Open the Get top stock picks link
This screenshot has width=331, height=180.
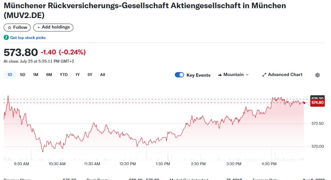[28, 38]
